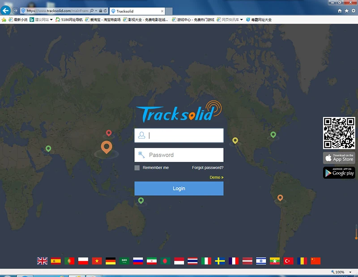Open the 游戏中心 bookmark
The image size is (358, 277).
tap(193, 20)
